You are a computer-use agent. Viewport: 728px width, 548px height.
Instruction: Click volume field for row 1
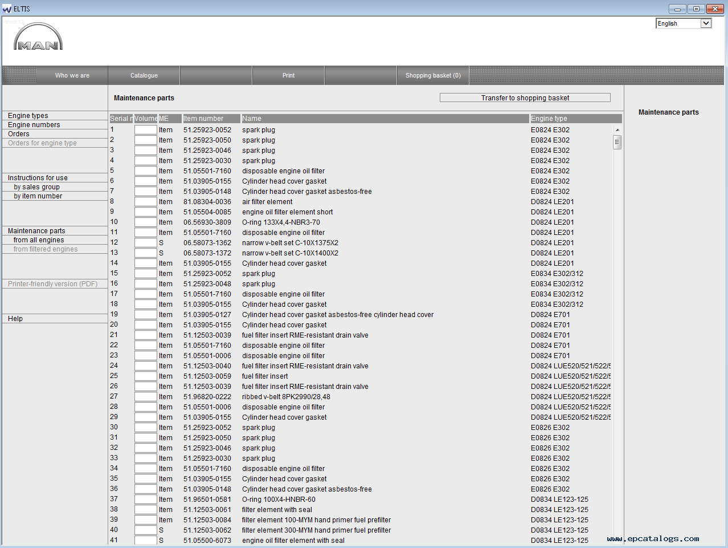click(146, 130)
